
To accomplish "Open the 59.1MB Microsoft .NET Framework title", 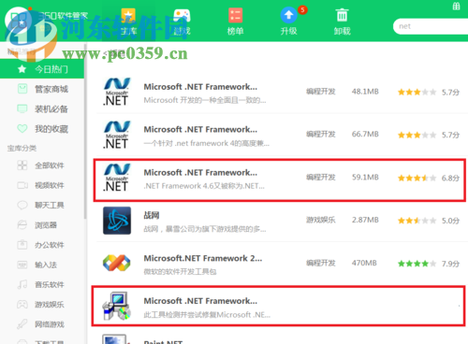I will point(200,173).
